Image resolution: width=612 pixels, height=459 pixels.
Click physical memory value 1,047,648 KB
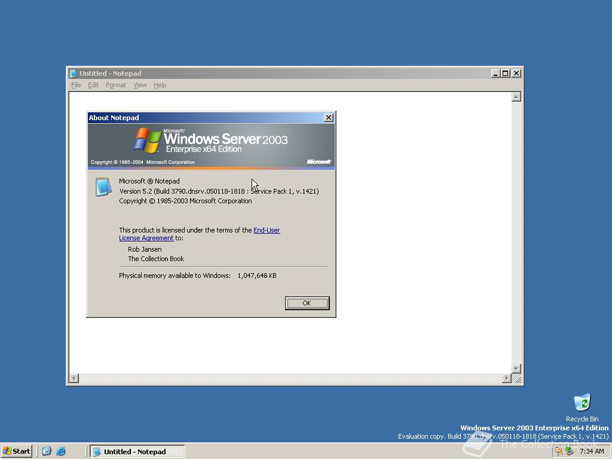coord(257,276)
